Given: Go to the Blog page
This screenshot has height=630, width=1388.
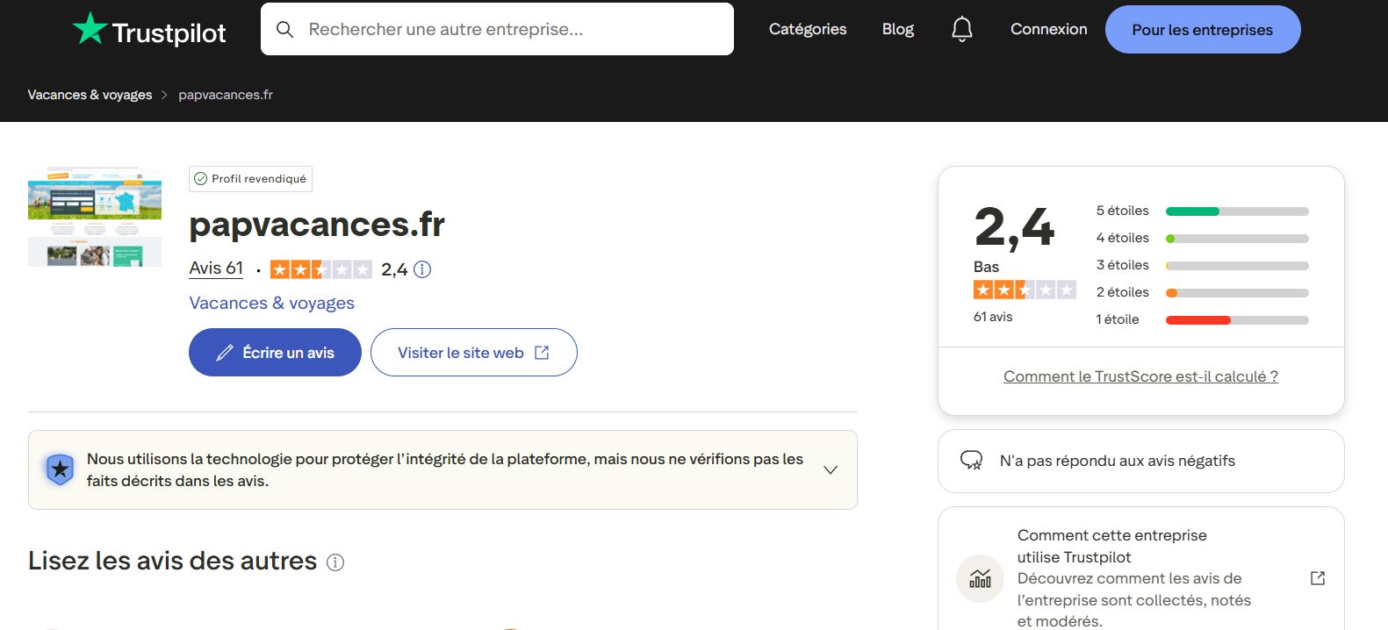Looking at the screenshot, I should (x=897, y=29).
